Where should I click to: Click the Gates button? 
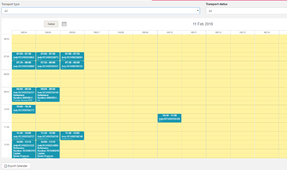51,24
